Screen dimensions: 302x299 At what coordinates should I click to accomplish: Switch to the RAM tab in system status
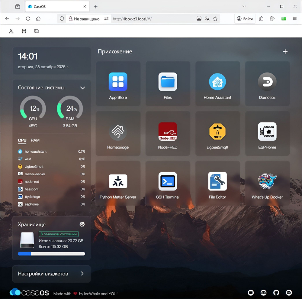point(35,140)
